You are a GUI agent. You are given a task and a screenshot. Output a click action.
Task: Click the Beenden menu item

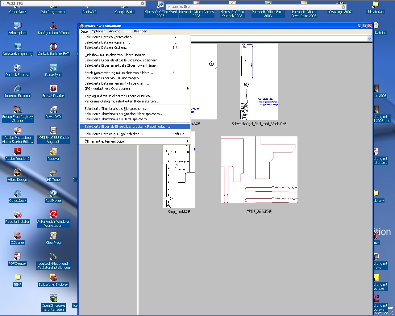pyautogui.click(x=140, y=31)
